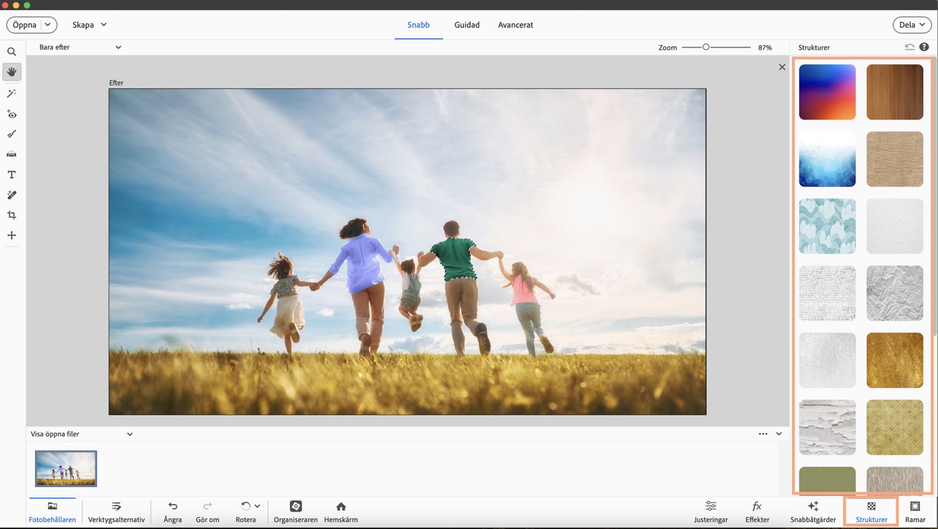Open Rotera direction dropdown arrow
Screen dimensions: 938x529
pyautogui.click(x=257, y=506)
